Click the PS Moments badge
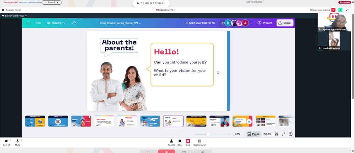The image size is (355, 153). 345,2
